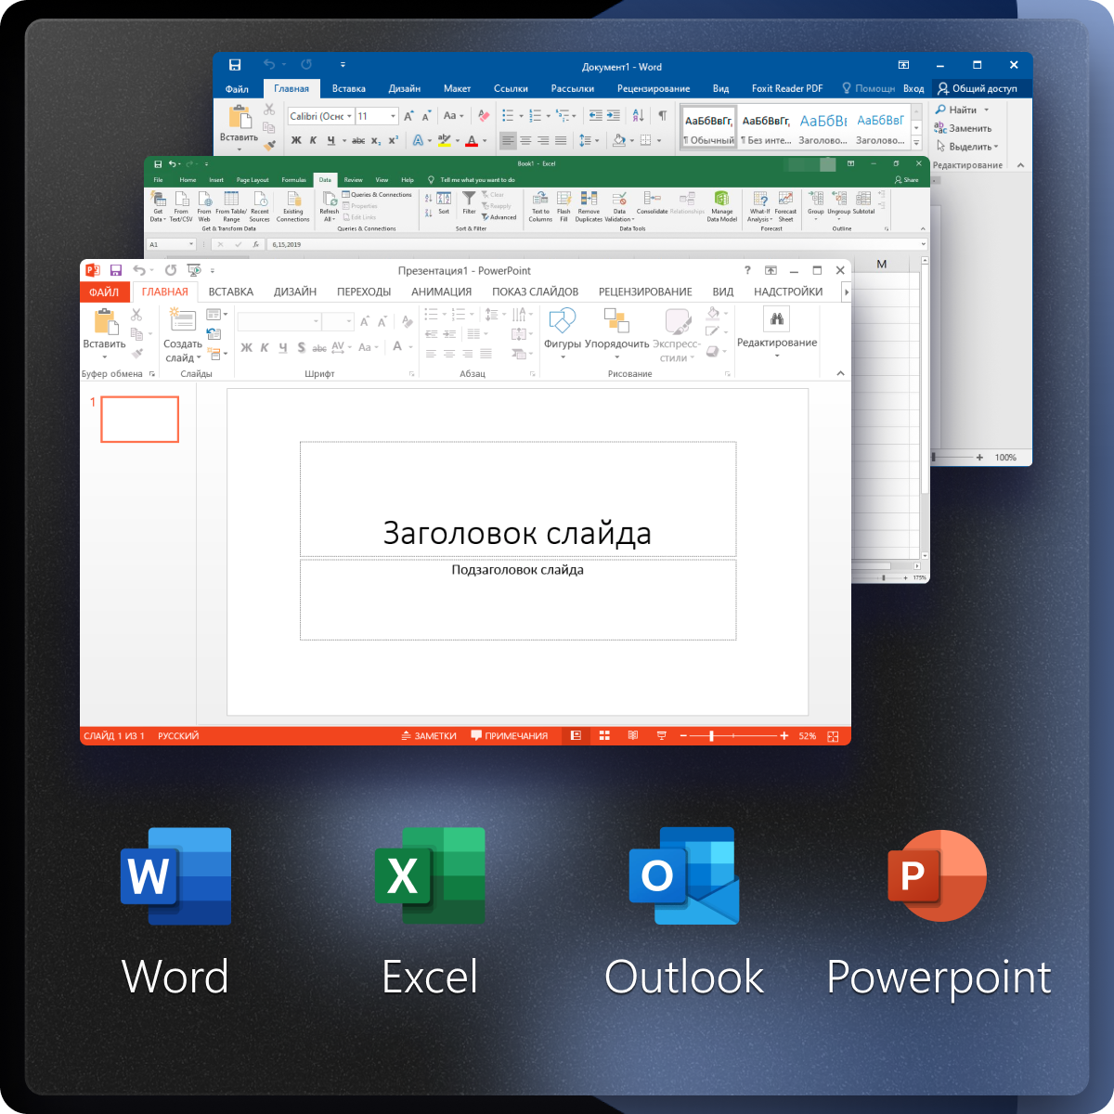Click Word's decrease indent icon
This screenshot has width=1114, height=1114.
pyautogui.click(x=596, y=116)
